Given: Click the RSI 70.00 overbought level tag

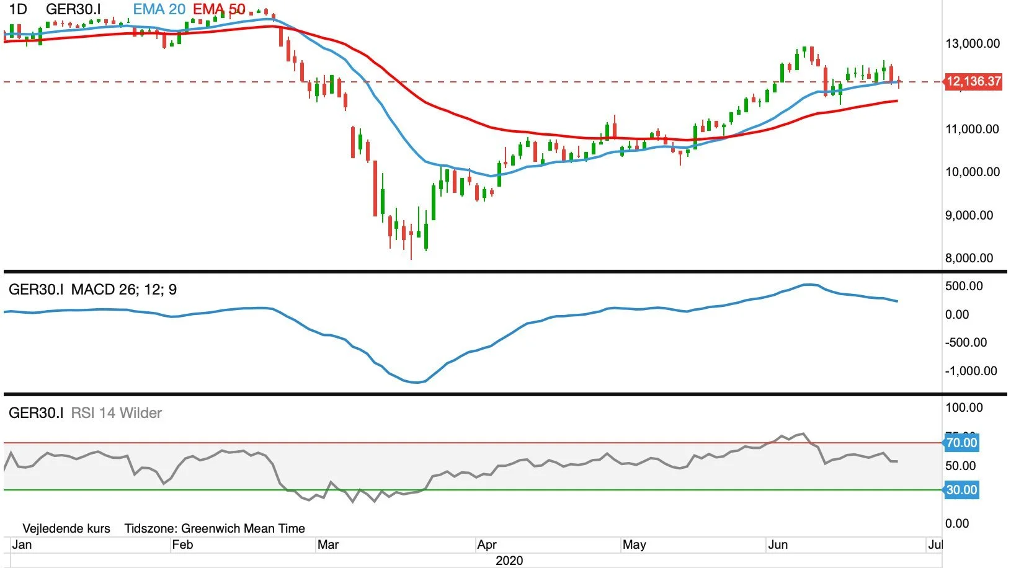Looking at the screenshot, I should click(961, 443).
